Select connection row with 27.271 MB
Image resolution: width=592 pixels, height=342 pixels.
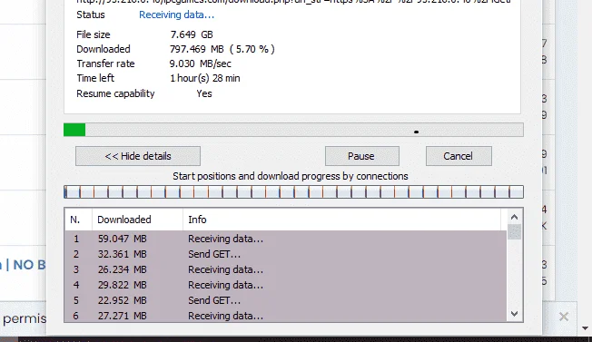(285, 316)
